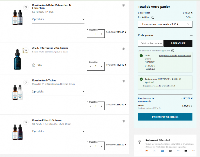Screen dimensions: 200x157
Task: Decrease quantity of Routine Anti-Taches
Action: coord(90,106)
